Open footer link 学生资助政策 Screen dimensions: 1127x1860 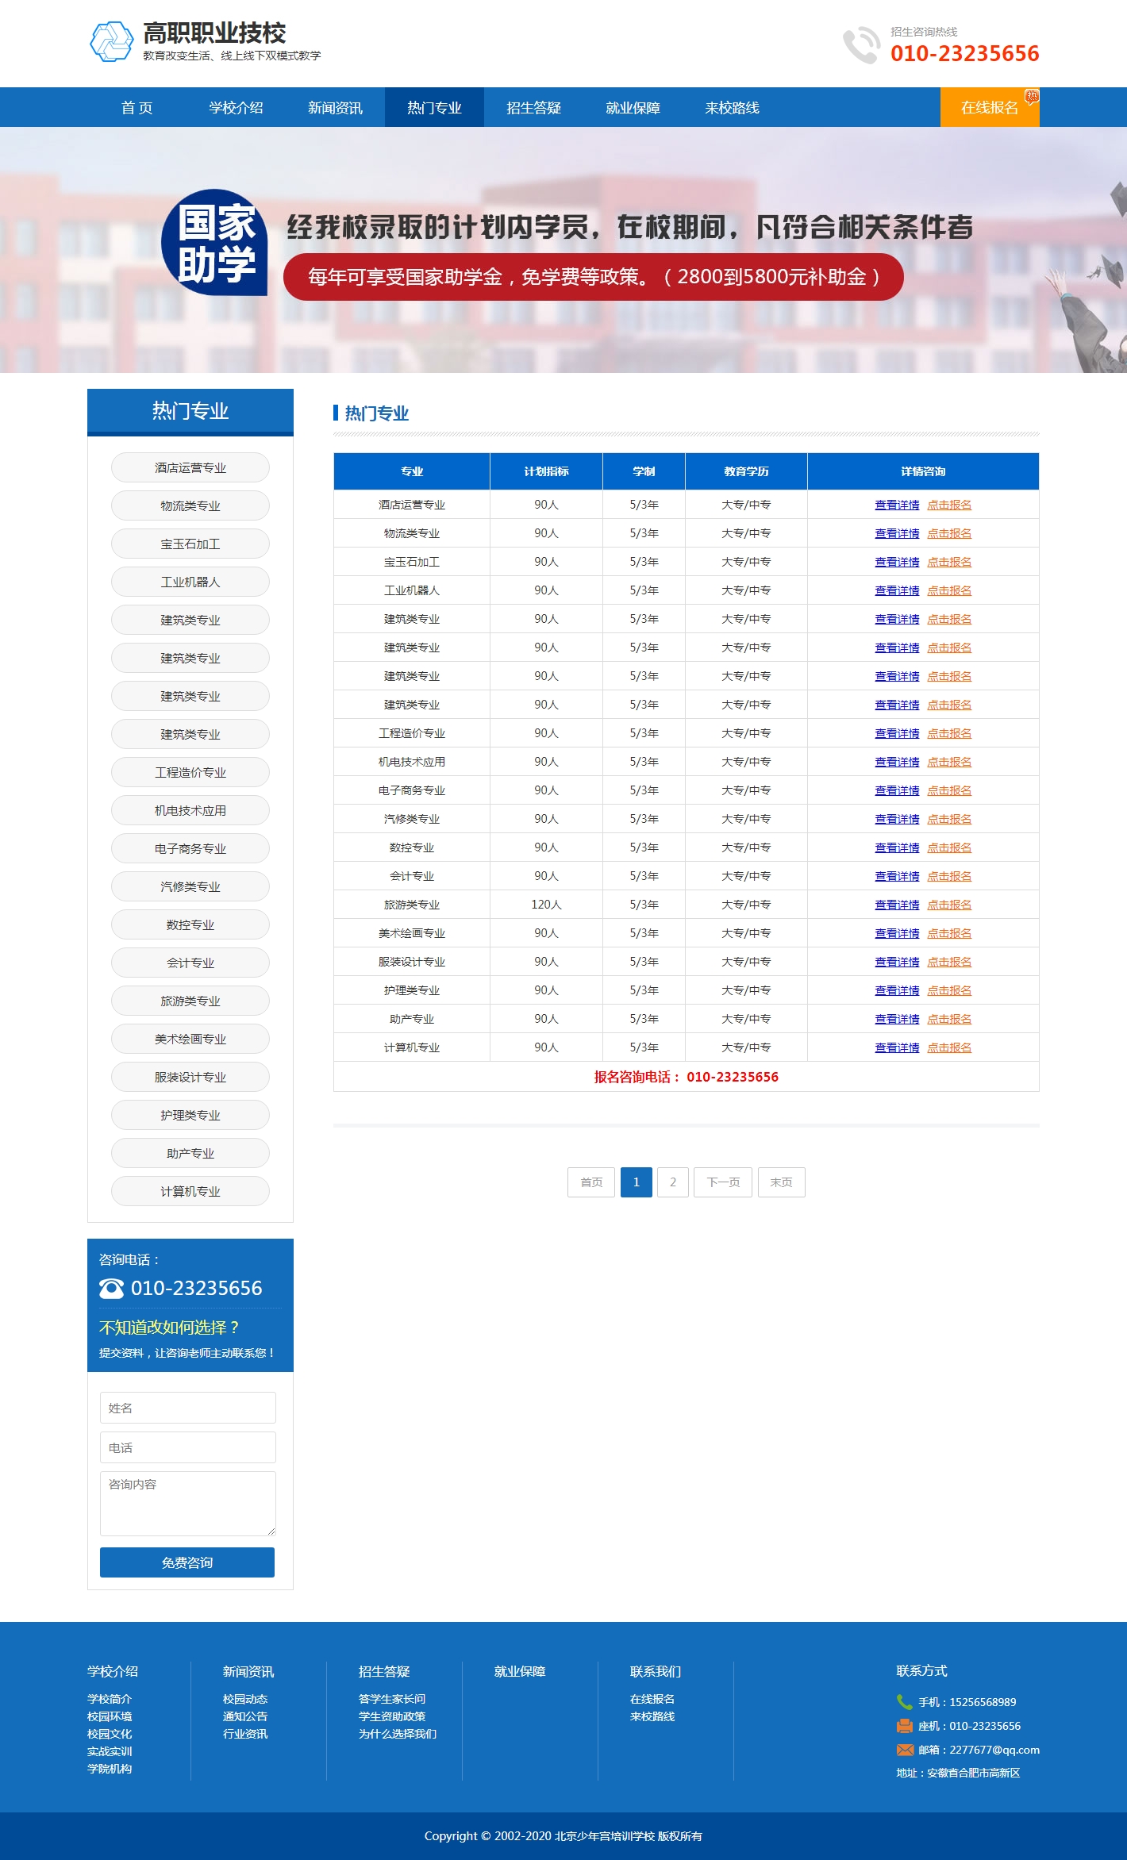tap(392, 1716)
